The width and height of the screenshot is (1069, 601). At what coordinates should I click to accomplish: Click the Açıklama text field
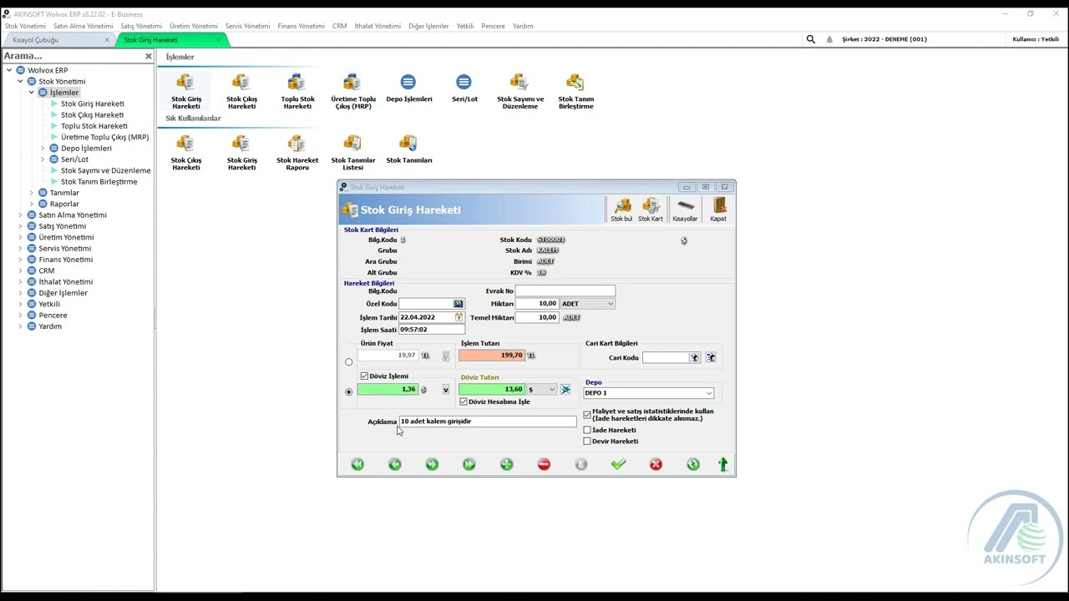click(x=488, y=422)
